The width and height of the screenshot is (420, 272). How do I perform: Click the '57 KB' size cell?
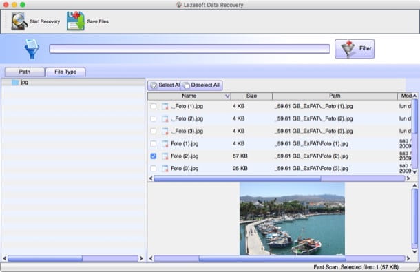tap(240, 156)
